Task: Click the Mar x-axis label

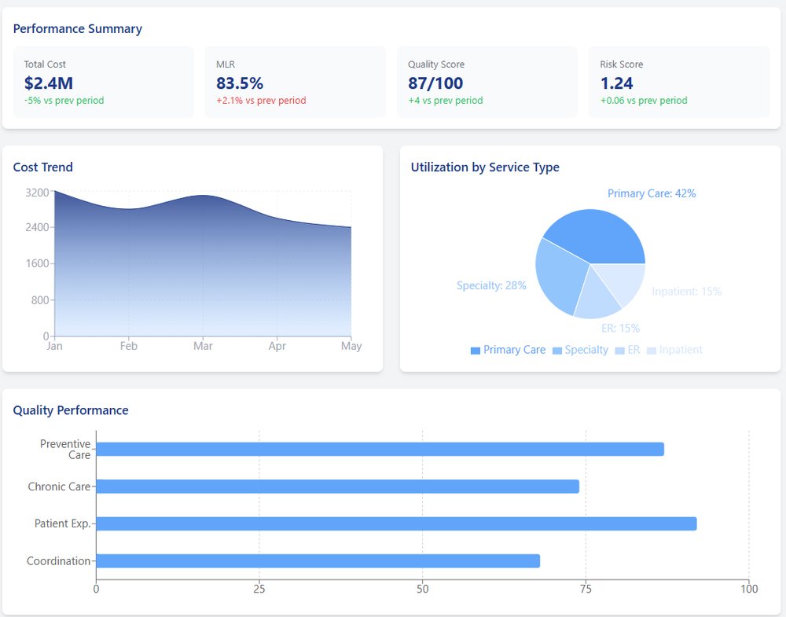Action: coord(203,346)
